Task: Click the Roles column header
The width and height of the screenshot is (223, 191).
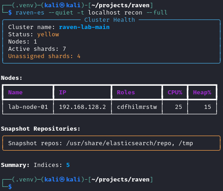Action: 126,93
